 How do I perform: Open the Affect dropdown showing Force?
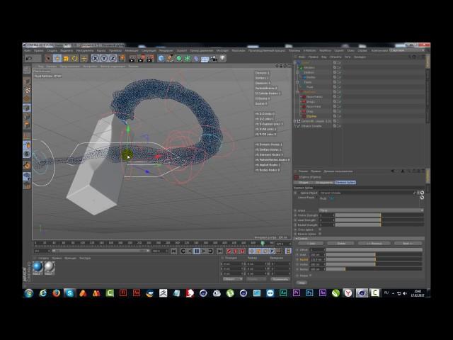[371, 210]
